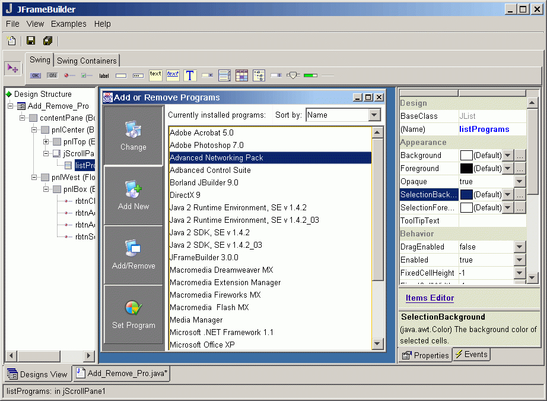
Task: Pick the combo box component from palette
Action: click(x=207, y=75)
